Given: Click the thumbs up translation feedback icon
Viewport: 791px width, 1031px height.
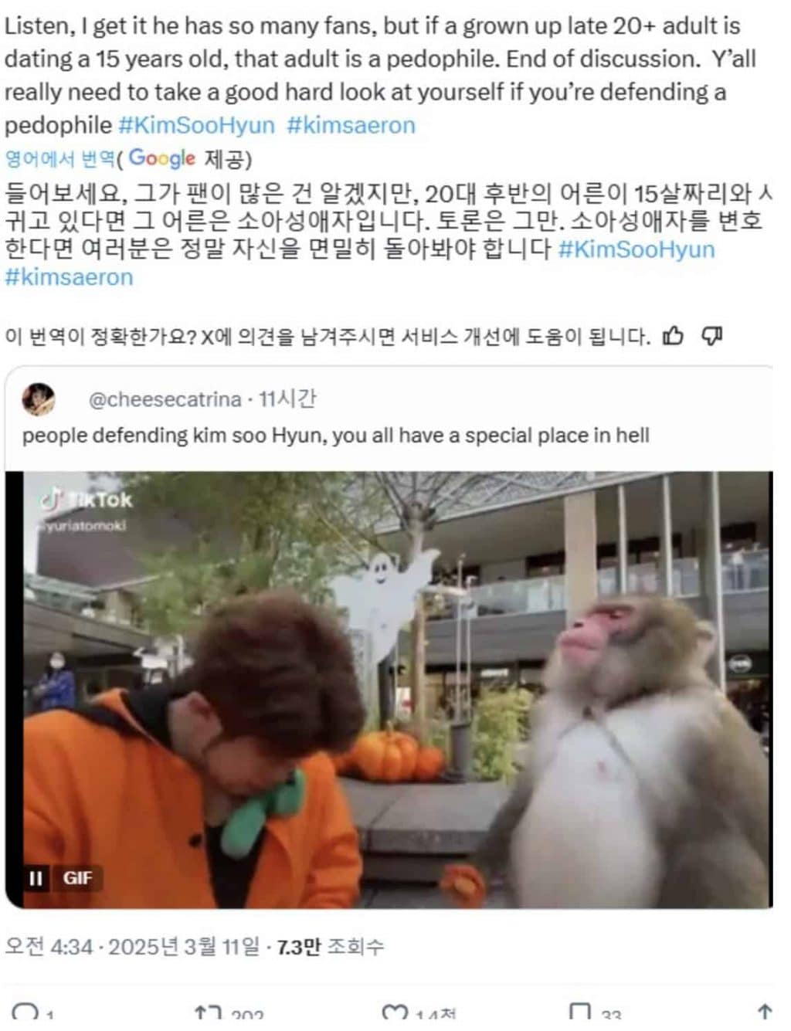Looking at the screenshot, I should click(674, 336).
